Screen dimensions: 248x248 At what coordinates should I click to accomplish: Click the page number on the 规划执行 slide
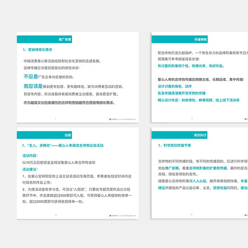click(x=191, y=215)
